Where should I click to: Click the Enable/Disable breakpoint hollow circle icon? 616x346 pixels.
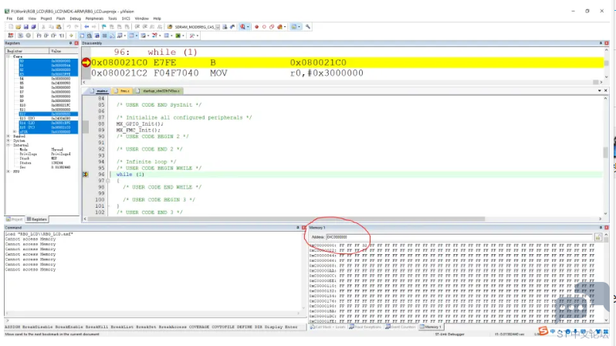pyautogui.click(x=264, y=27)
